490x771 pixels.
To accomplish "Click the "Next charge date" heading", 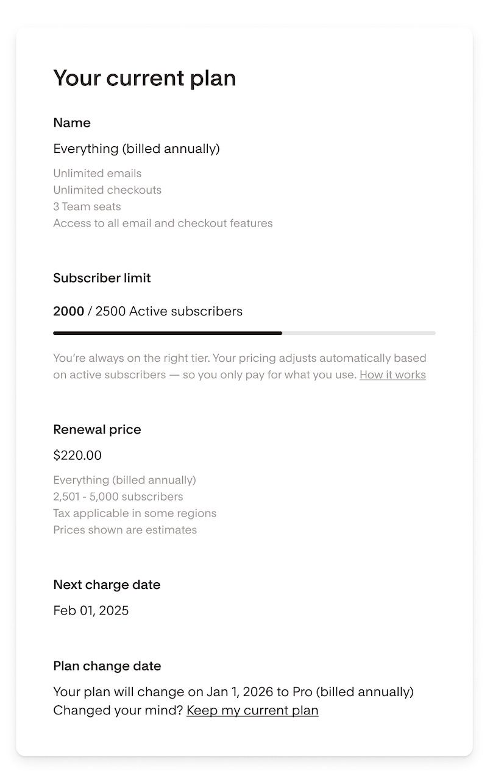I will pos(107,585).
